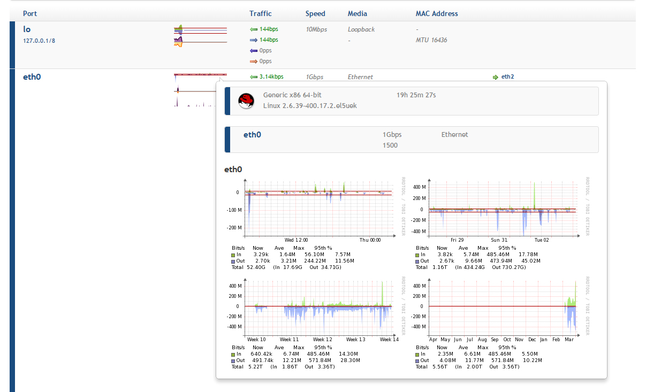Viewport: 646px width, 392px height.
Task: Sort by the Traffic column header
Action: pyautogui.click(x=261, y=13)
